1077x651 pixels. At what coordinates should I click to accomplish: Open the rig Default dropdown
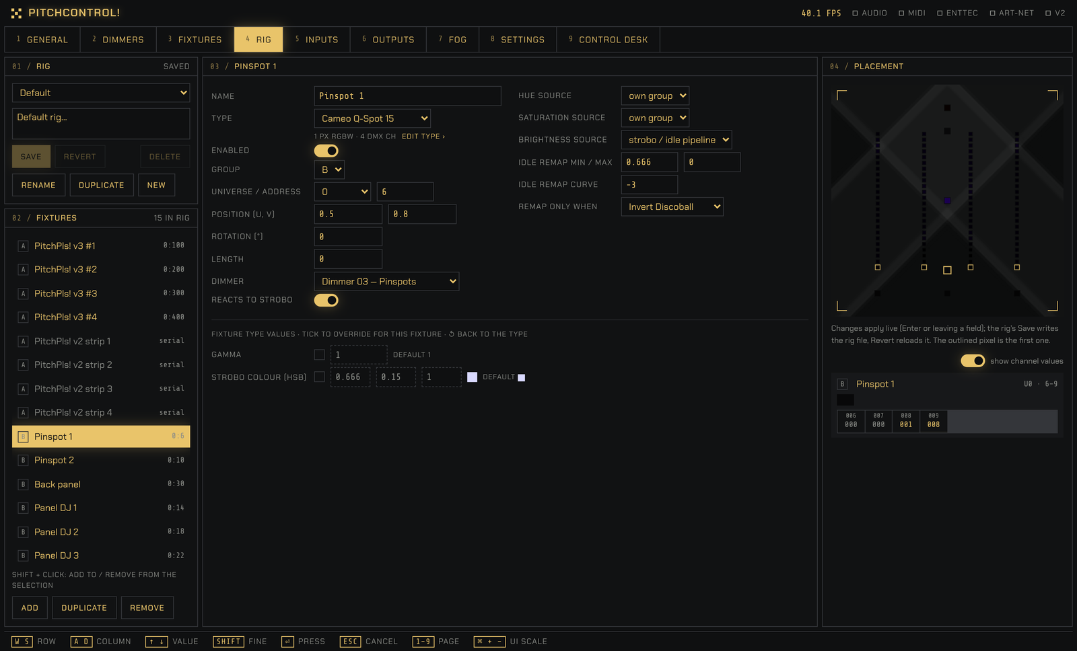pos(101,93)
